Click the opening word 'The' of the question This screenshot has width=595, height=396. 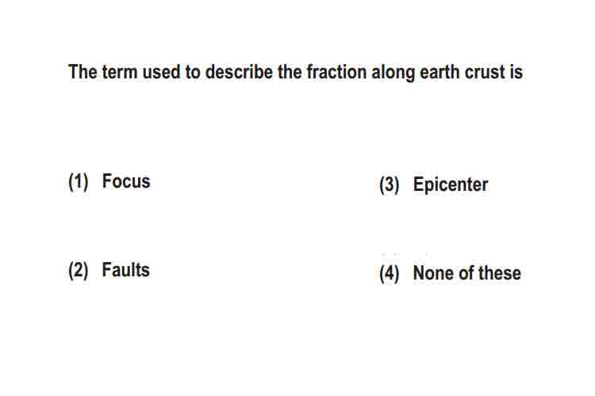pyautogui.click(x=83, y=72)
